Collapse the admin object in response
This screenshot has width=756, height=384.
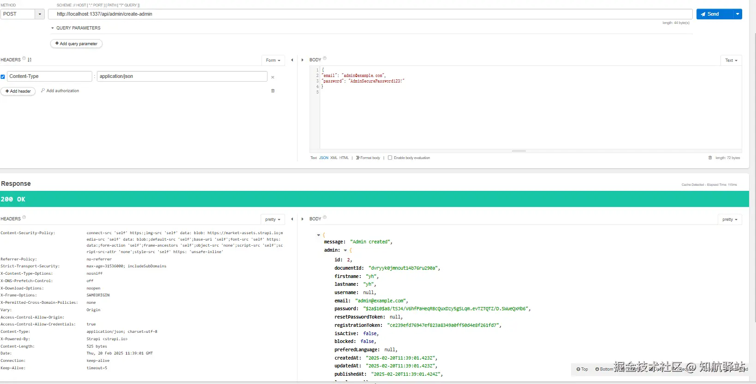[x=345, y=250]
